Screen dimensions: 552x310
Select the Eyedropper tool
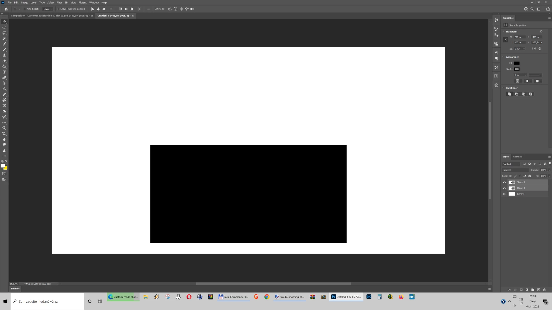point(4,44)
